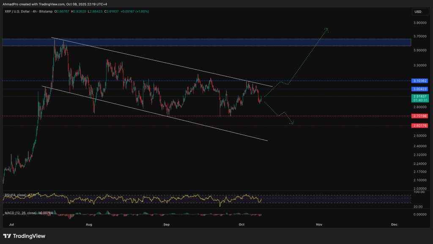
Task: Click the green bullish projection arrowhead
Action: [326, 29]
